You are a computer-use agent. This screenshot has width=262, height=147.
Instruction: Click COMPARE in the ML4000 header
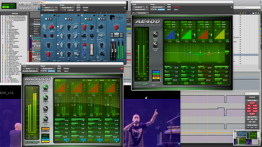click(51, 71)
